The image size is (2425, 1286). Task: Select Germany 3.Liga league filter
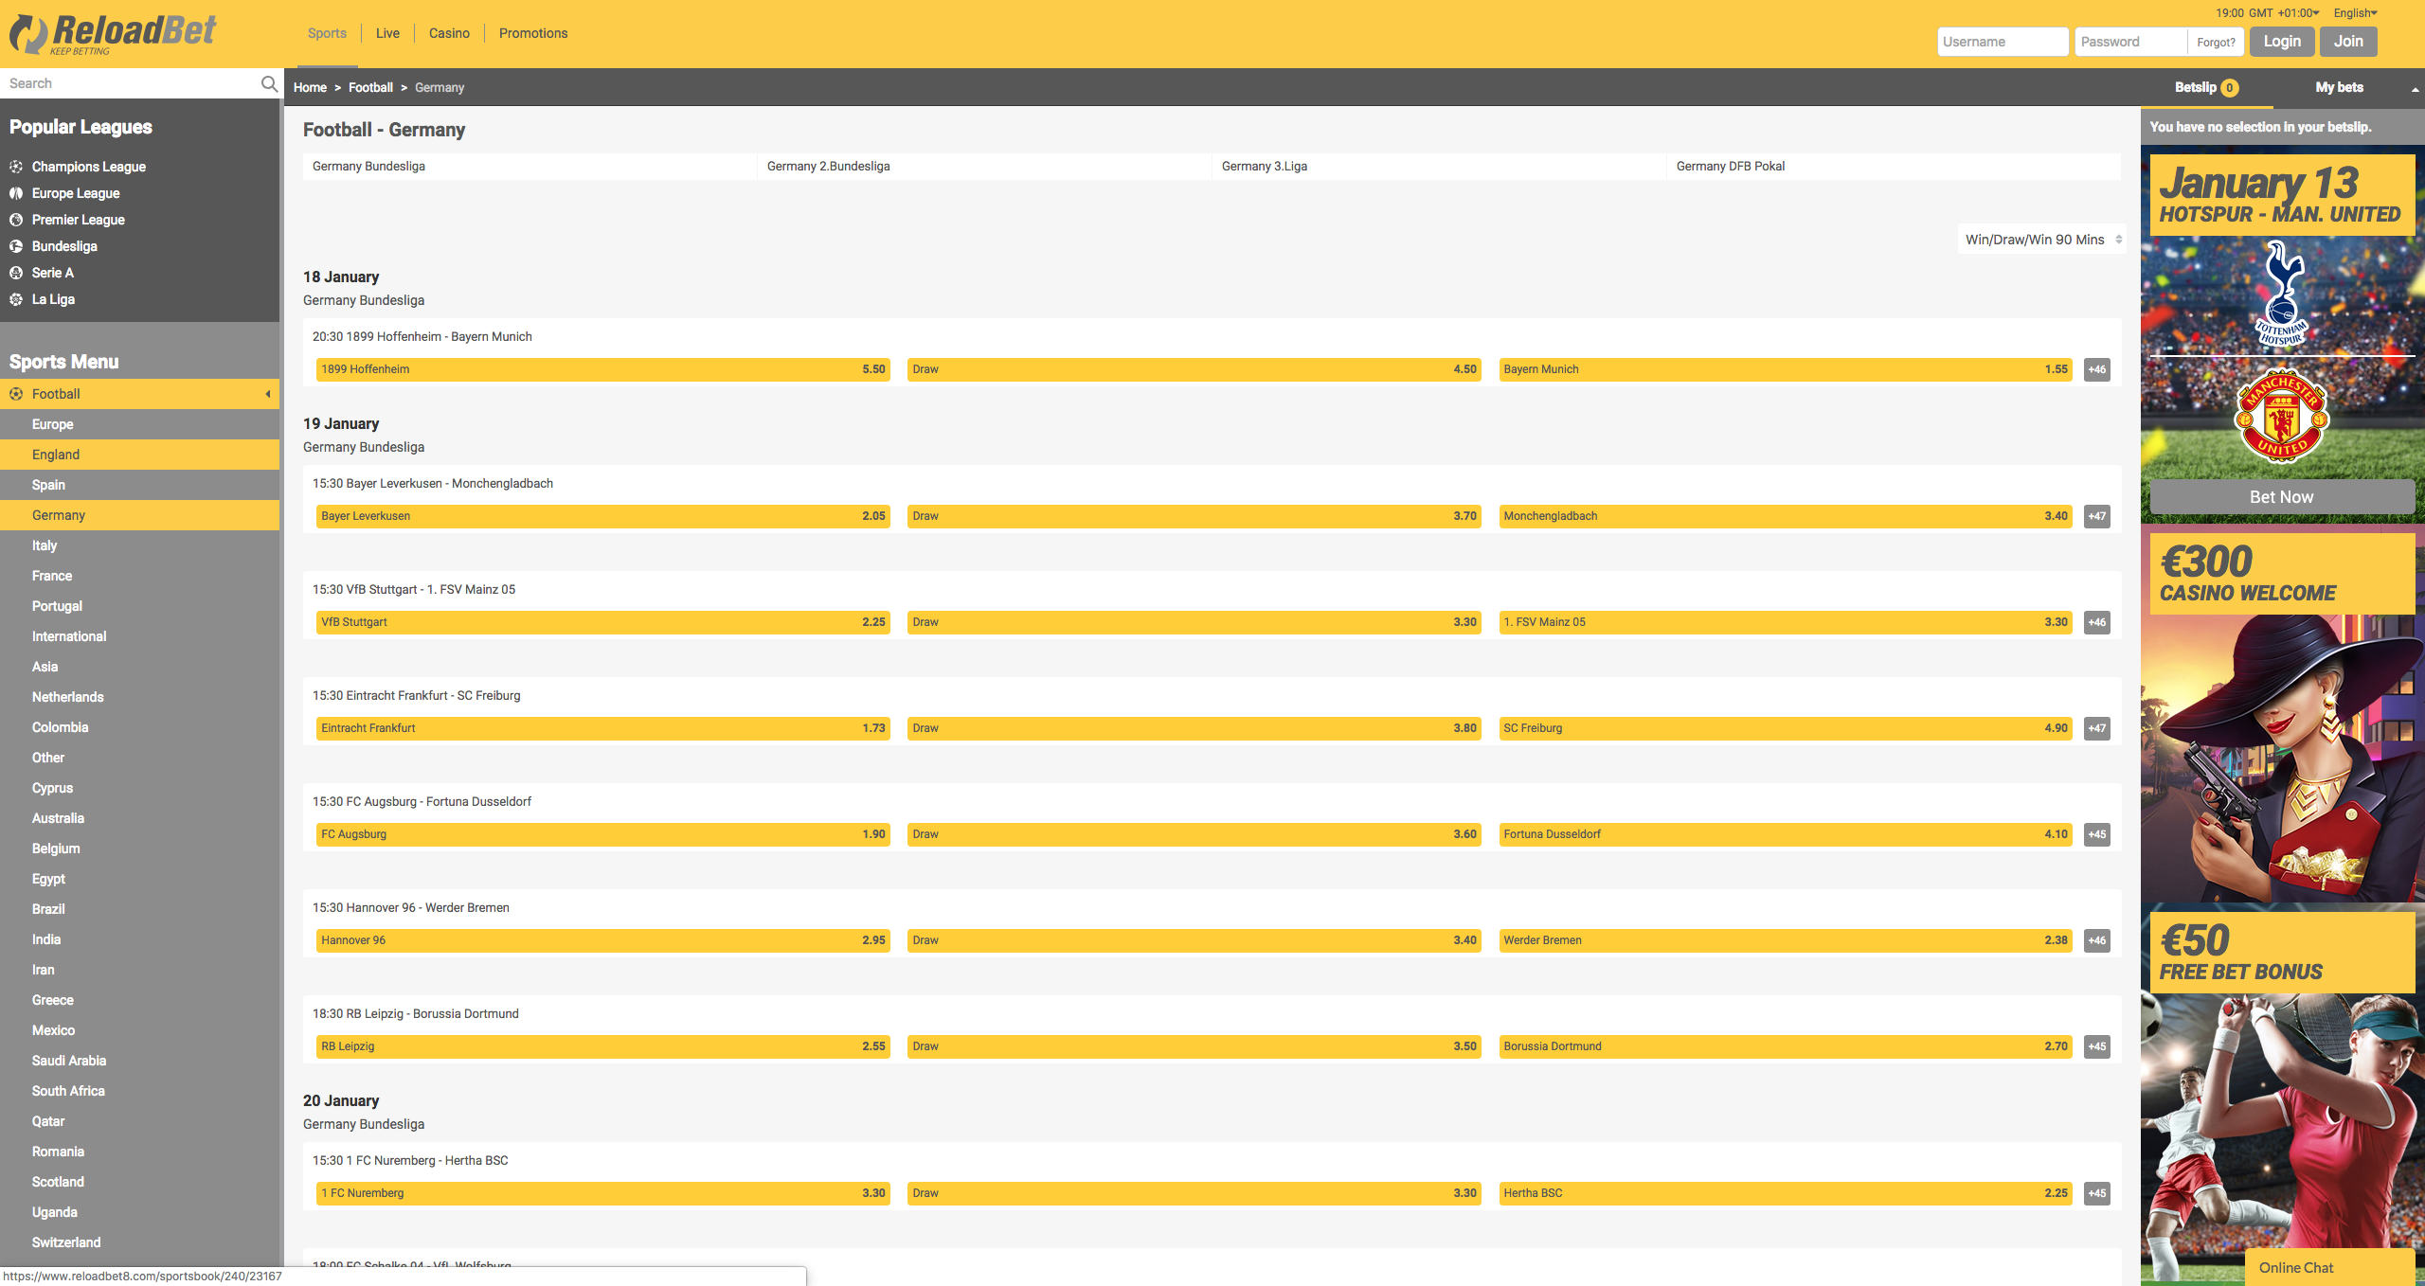[1439, 167]
